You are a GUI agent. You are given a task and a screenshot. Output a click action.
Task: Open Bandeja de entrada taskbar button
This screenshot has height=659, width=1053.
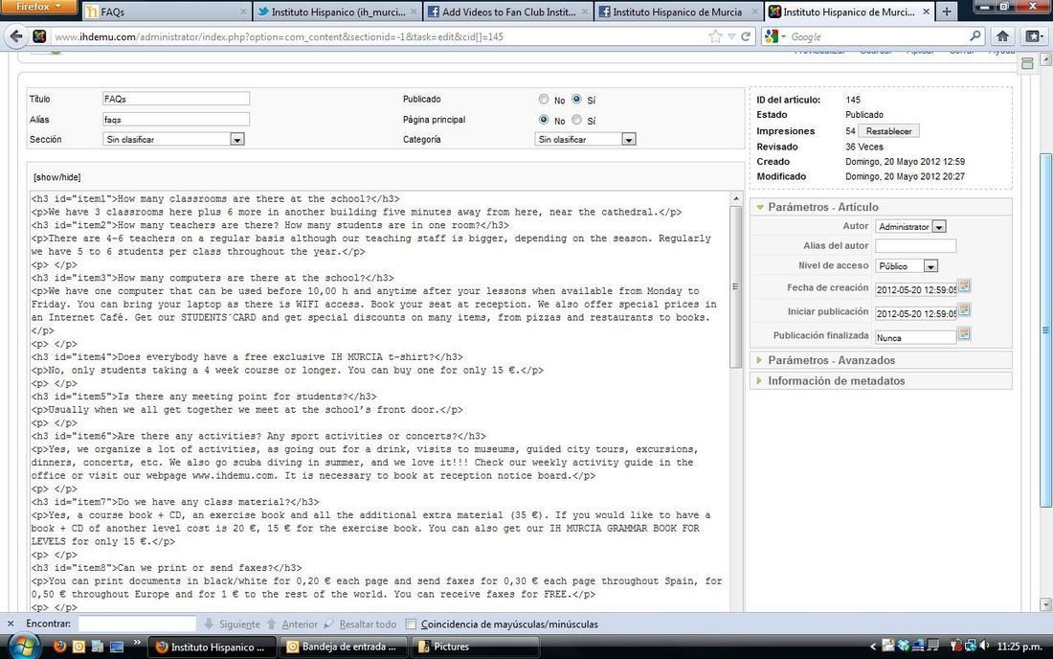(x=343, y=647)
